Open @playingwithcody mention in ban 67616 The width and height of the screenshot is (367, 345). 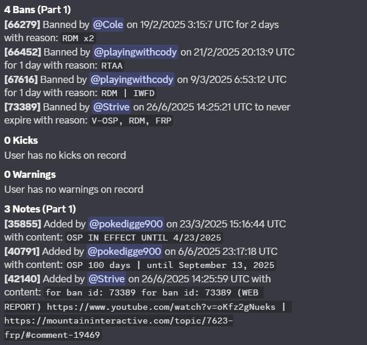tap(132, 79)
